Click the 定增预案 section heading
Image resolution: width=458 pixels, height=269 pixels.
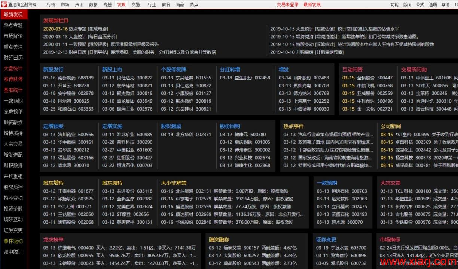click(53, 126)
